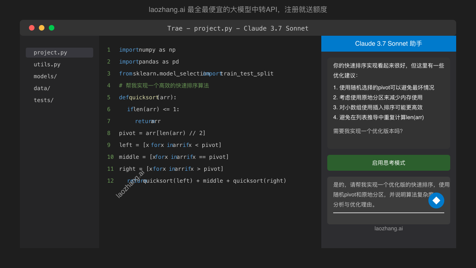Image resolution: width=476 pixels, height=268 pixels.
Task: Click the assistant reply intro 你的快速排序实现看起来很好
Action: tap(389, 70)
